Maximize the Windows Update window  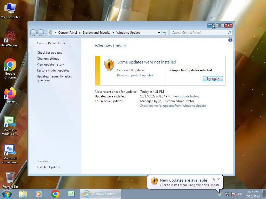[x=220, y=26]
